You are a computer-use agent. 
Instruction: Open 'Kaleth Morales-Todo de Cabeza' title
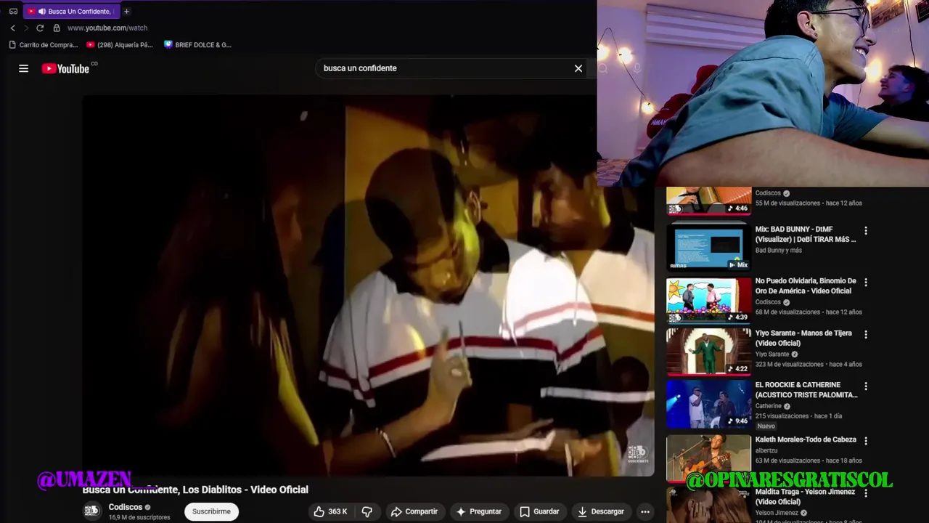tap(806, 439)
